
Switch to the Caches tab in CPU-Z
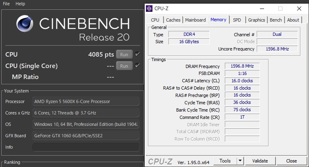tap(173, 20)
